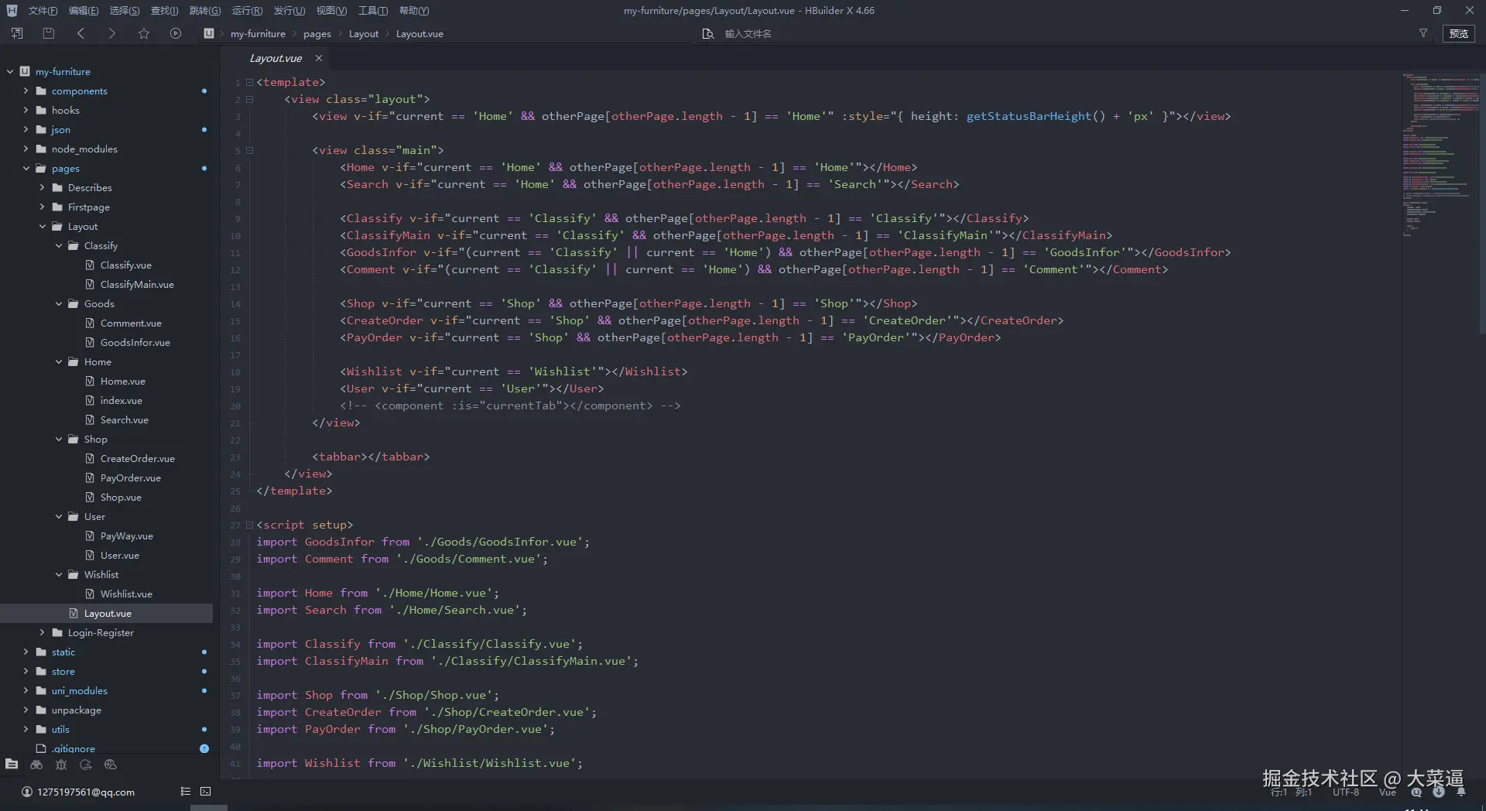The height and width of the screenshot is (811, 1486).
Task: Click the notification bell icon
Action: coord(1460,792)
